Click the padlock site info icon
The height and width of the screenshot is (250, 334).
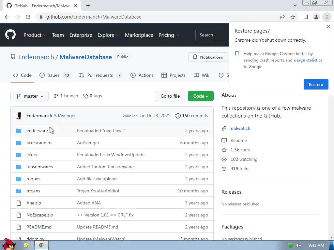(41, 17)
